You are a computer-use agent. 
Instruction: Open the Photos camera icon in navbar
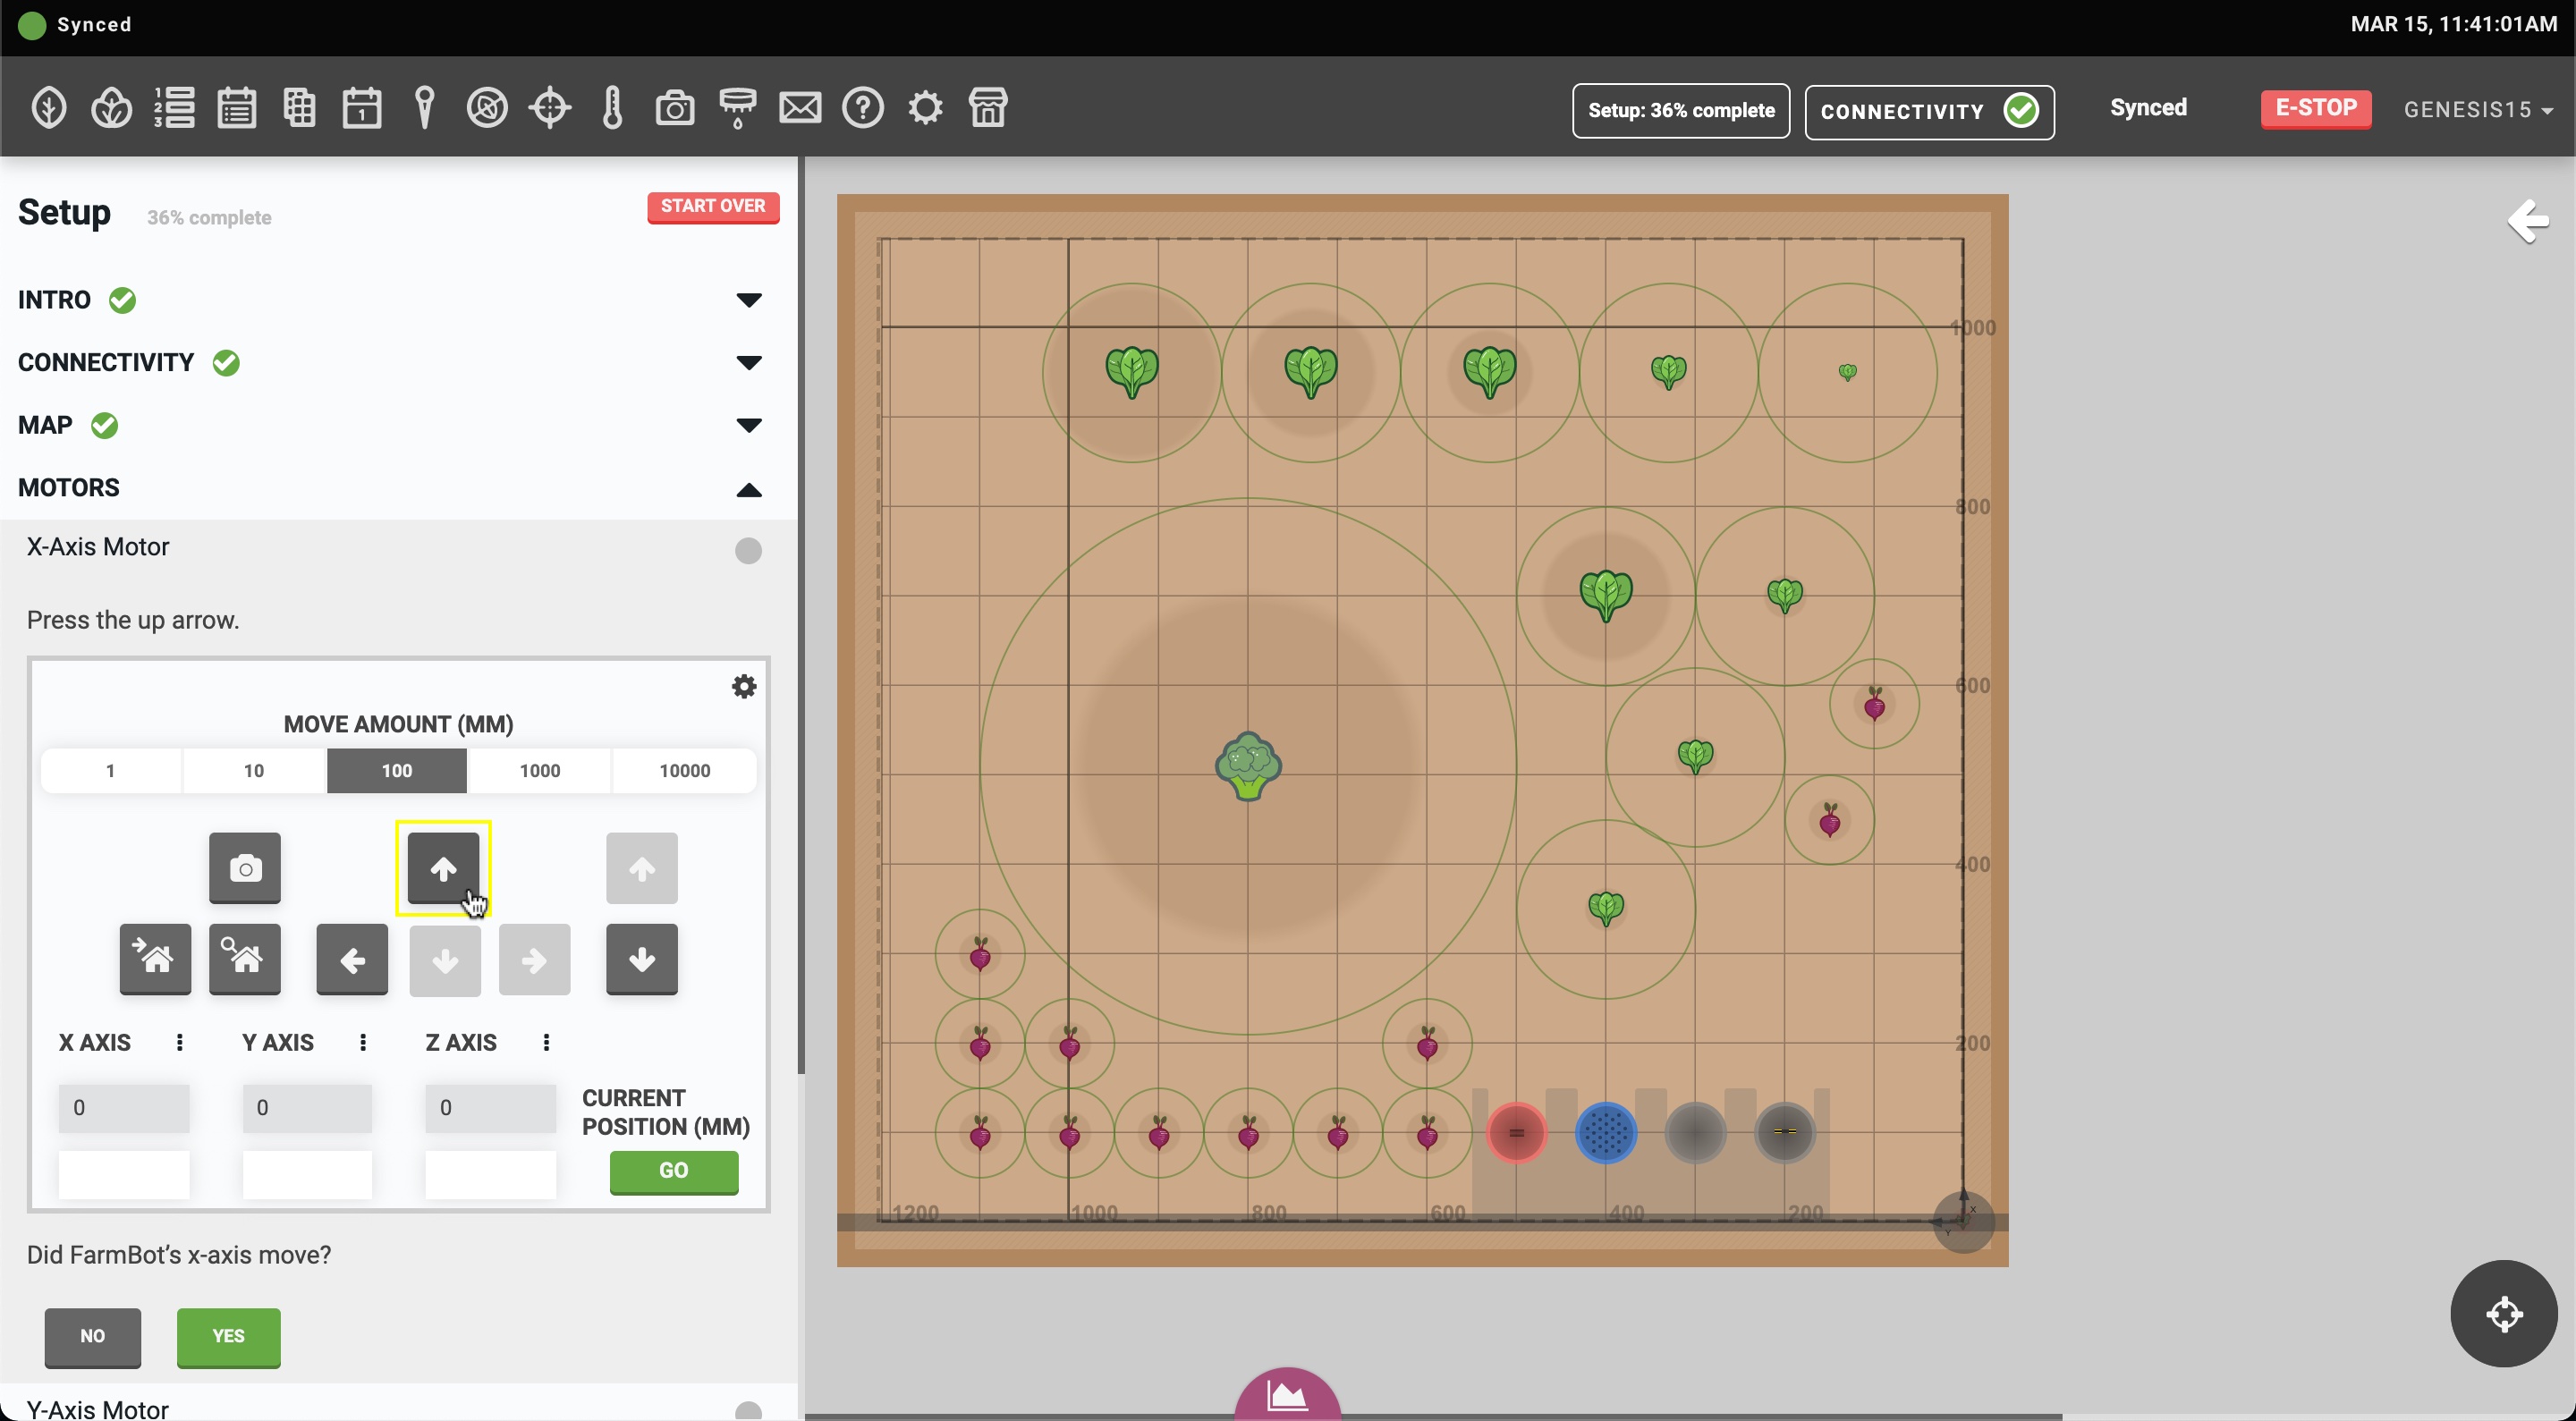(675, 108)
